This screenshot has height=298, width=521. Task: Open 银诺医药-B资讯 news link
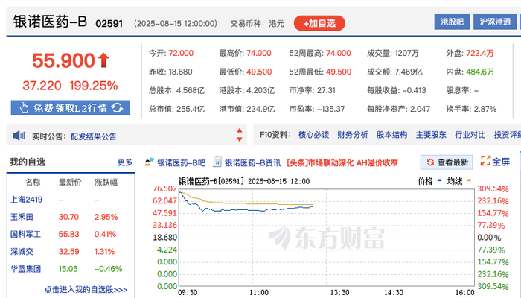click(252, 162)
